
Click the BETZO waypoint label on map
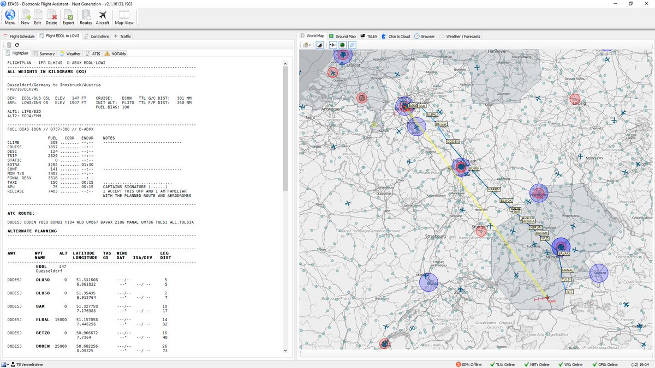pos(441,124)
